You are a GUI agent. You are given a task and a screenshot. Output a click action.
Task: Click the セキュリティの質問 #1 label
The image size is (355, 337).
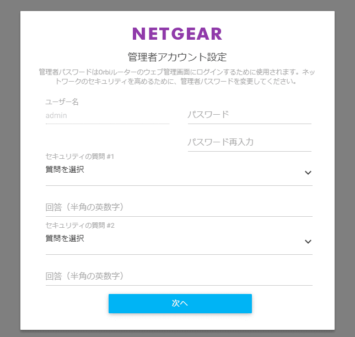tap(79, 157)
